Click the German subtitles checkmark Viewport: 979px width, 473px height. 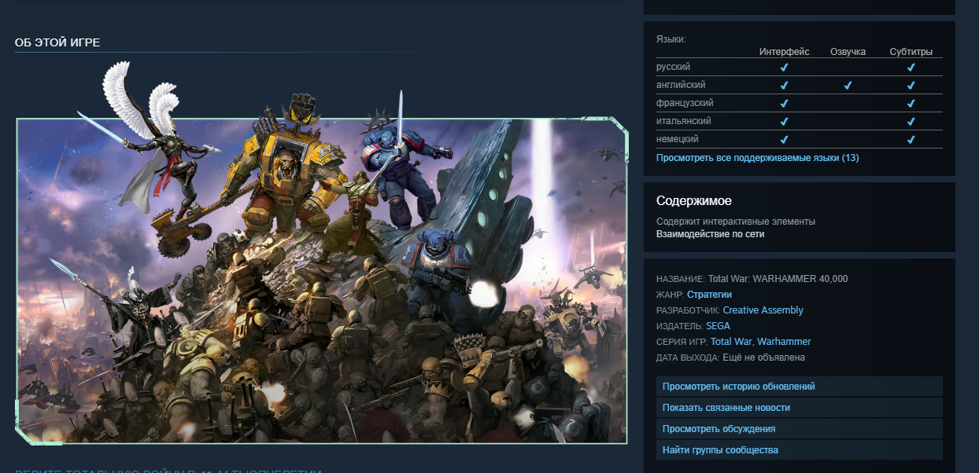tap(911, 140)
